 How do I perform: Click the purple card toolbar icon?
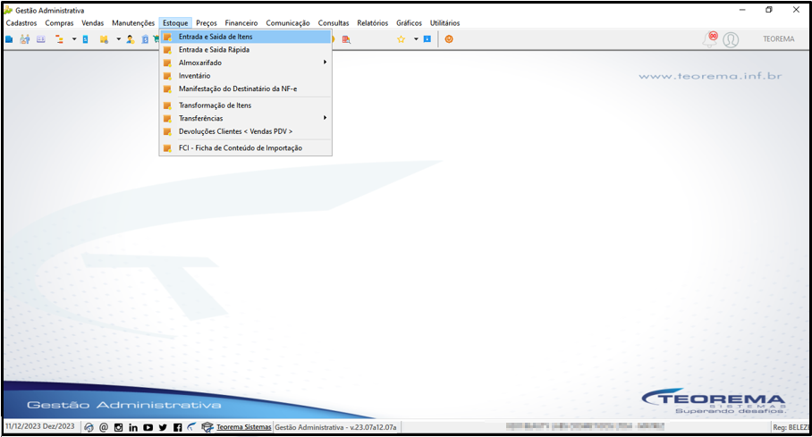point(41,39)
